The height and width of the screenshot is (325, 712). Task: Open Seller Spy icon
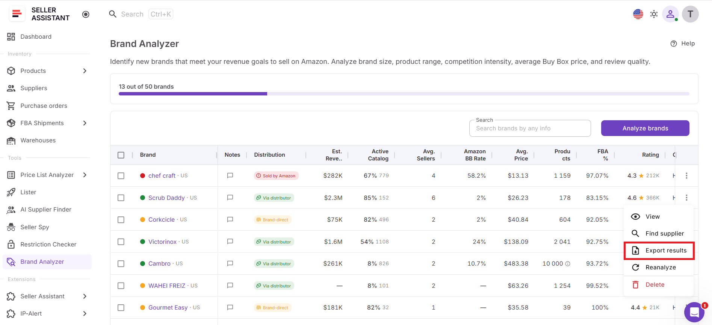point(11,227)
